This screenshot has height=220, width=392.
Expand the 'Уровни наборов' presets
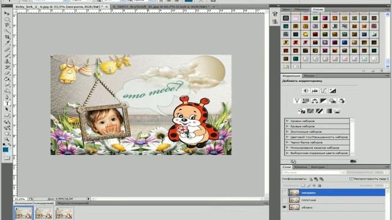[287, 121]
